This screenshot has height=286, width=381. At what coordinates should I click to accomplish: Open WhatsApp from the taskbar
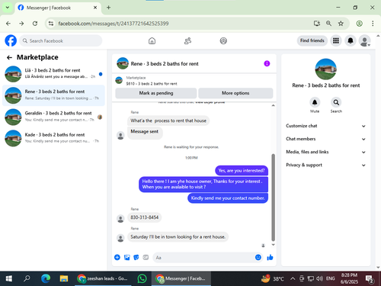[x=142, y=278]
